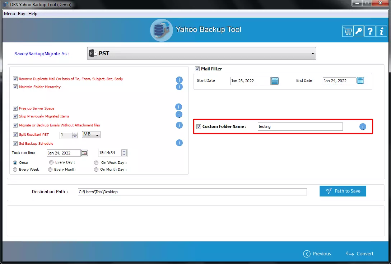
Task: Select On Month Day radio button
Action: tap(96, 170)
